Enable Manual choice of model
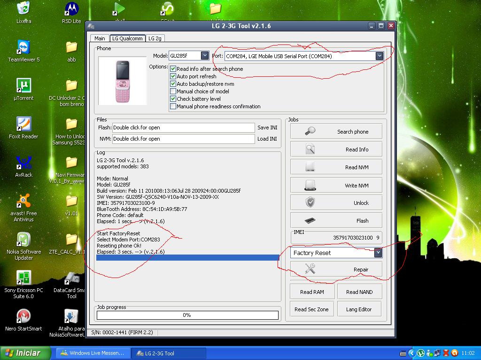 [x=173, y=91]
